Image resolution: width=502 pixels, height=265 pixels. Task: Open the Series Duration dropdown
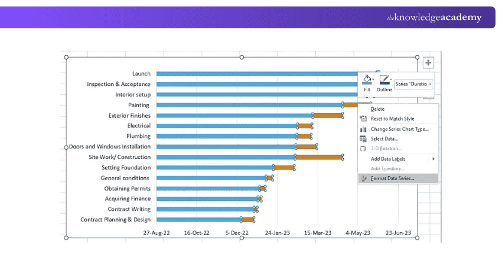413,84
